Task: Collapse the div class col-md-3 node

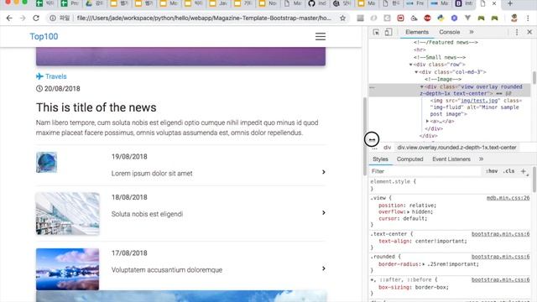Action: coord(416,72)
